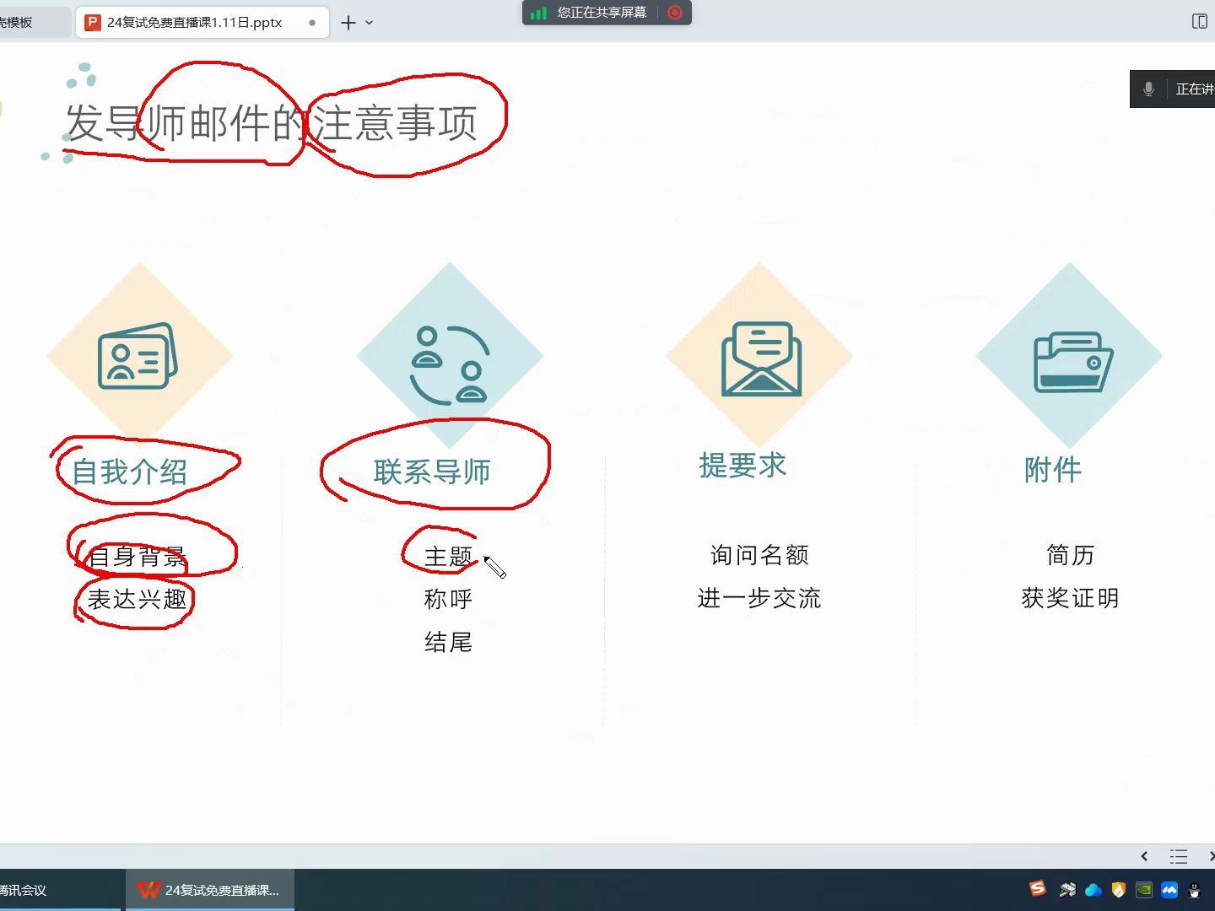Screen dimensions: 1215x911
Task: Click the 自身背景 text item
Action: coord(137,557)
